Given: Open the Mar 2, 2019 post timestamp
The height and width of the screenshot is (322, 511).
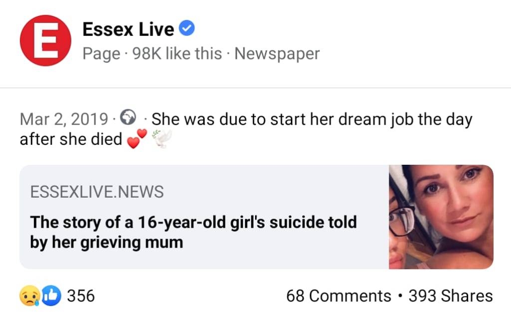Looking at the screenshot, I should coord(64,120).
